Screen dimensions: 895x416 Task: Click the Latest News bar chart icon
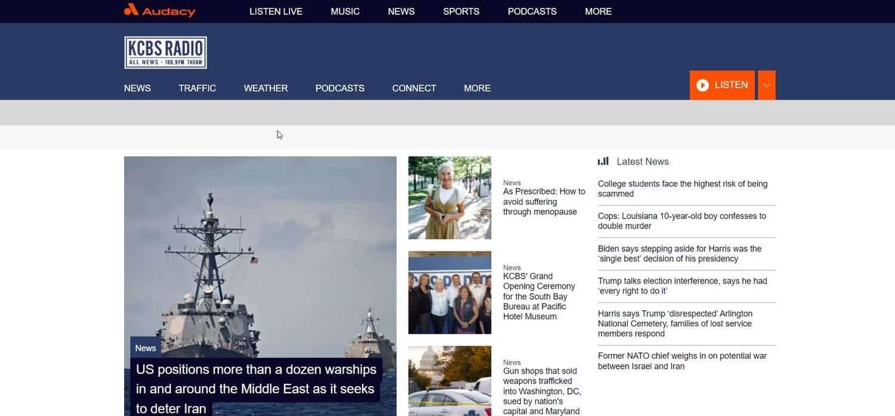pos(603,161)
